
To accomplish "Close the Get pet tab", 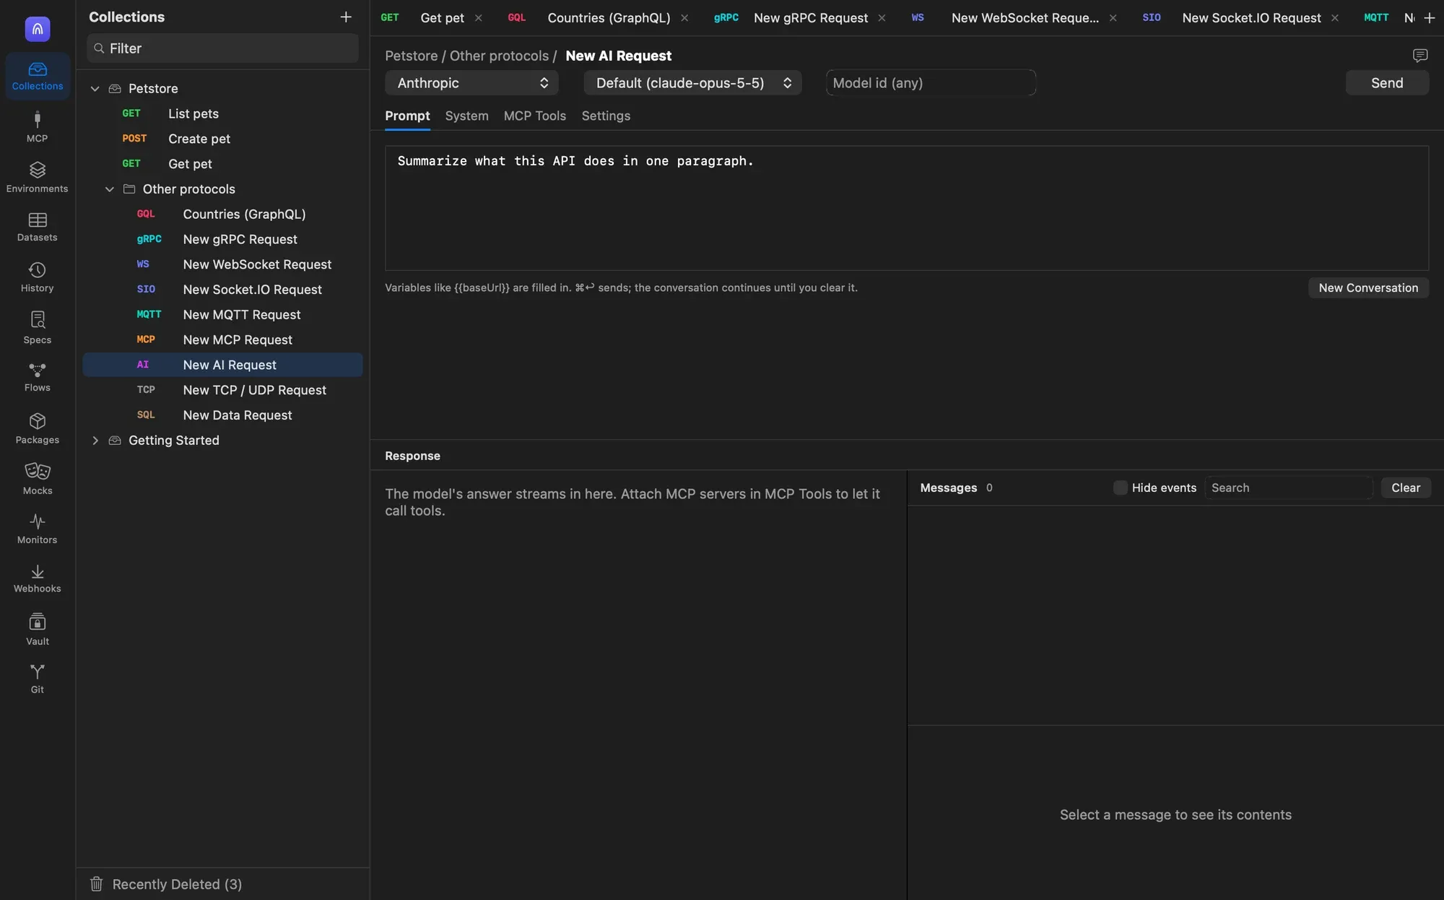I will click(x=478, y=18).
